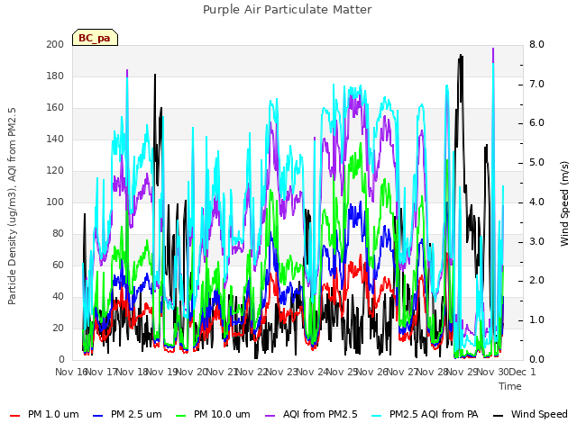Click the 100 left axis value
Screen dimensions: 577x432
pyautogui.click(x=55, y=202)
